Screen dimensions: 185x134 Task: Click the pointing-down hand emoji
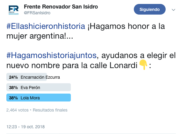(143, 65)
